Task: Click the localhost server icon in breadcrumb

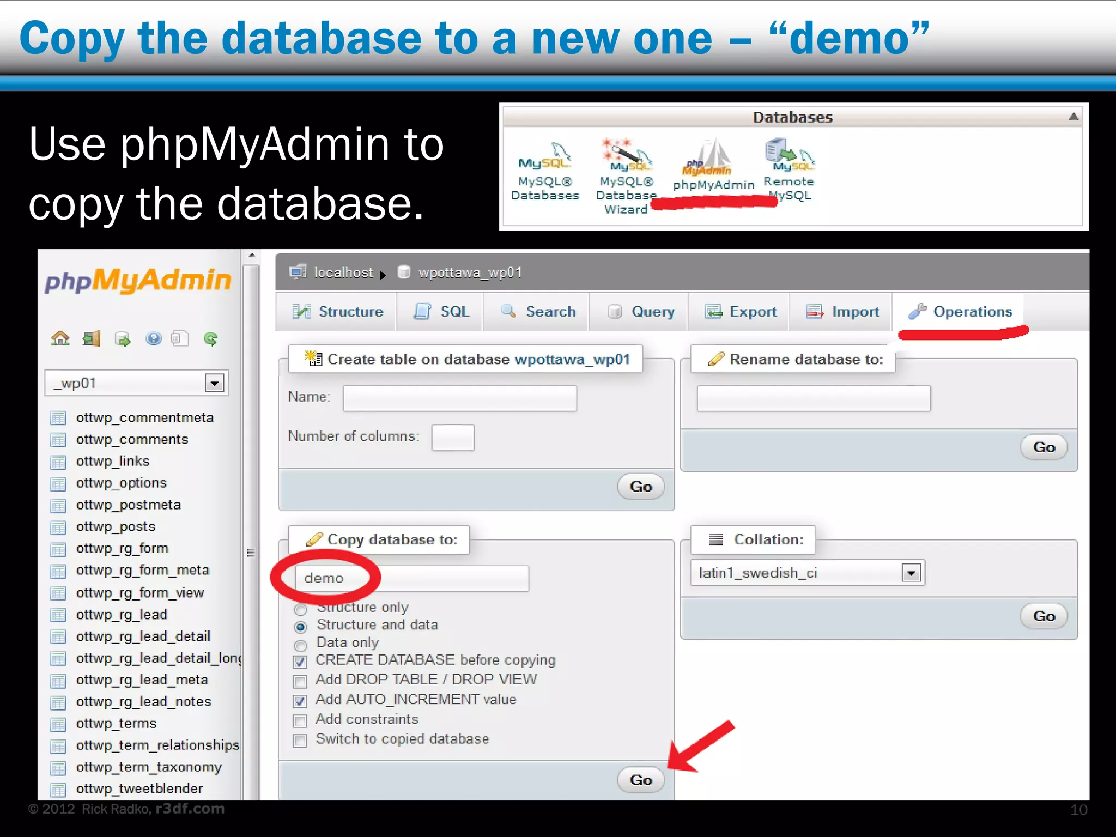Action: point(298,271)
